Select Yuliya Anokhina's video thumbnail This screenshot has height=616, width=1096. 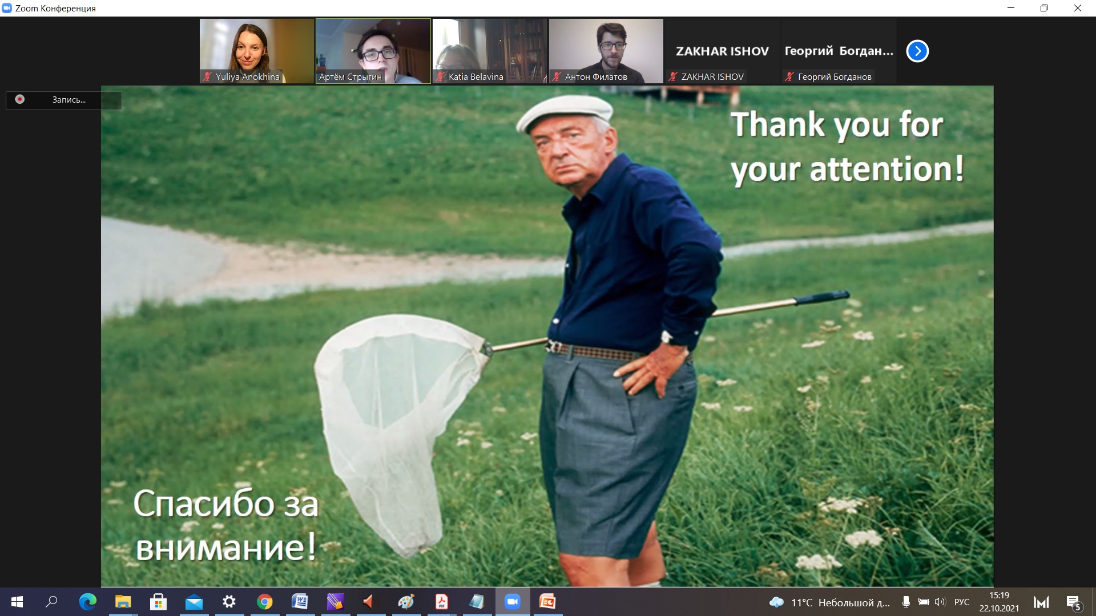coord(256,51)
